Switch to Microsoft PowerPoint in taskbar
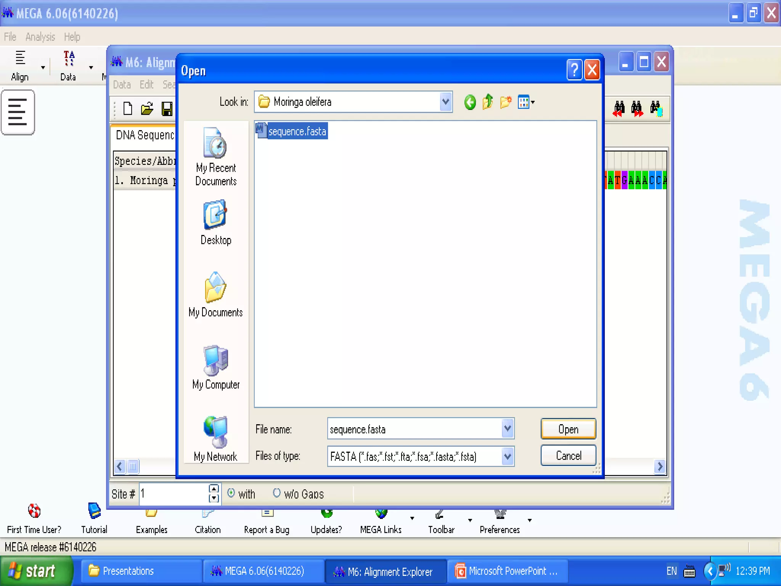The width and height of the screenshot is (781, 586). pos(507,571)
